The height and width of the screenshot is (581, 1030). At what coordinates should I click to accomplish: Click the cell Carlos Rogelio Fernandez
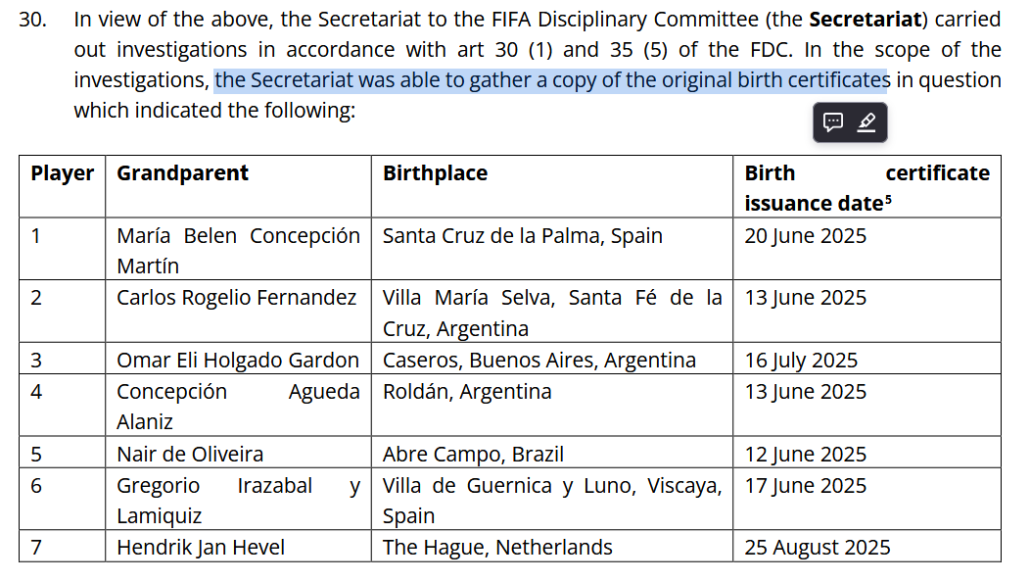pyautogui.click(x=239, y=312)
